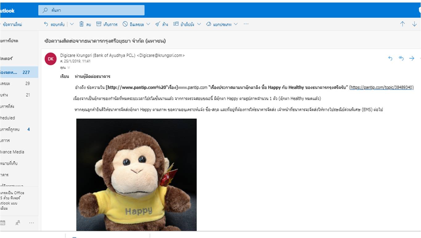This screenshot has height=238, width=421.
Task: Click the Outlook search box ค้นหา
Action: tap(91, 10)
